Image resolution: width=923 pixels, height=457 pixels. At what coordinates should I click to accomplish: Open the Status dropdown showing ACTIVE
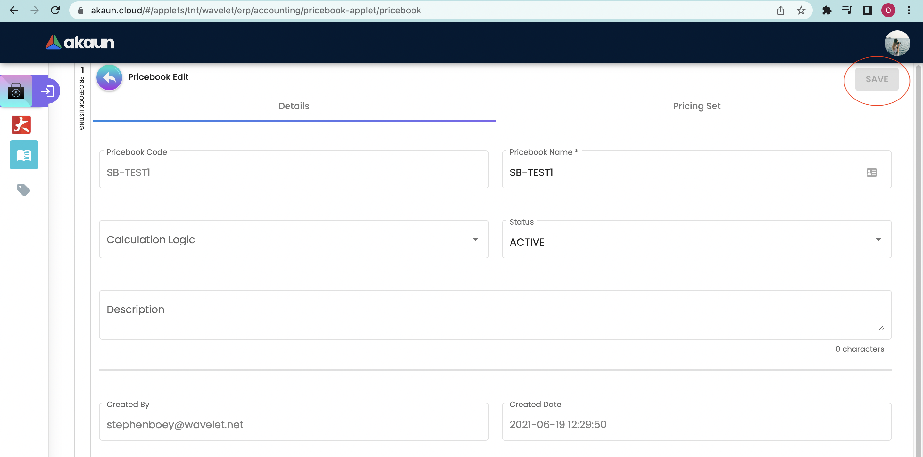(x=696, y=239)
